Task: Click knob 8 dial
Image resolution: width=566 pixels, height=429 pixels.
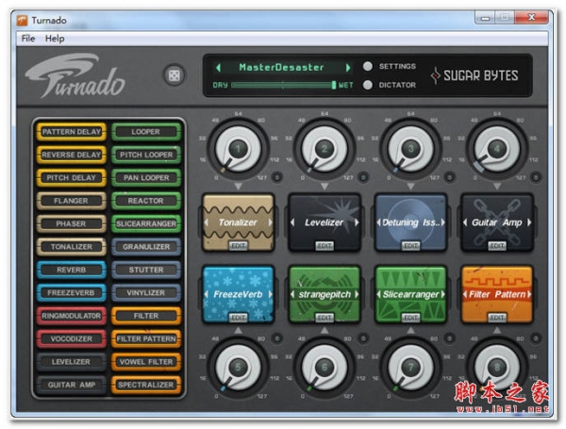Action: [497, 368]
